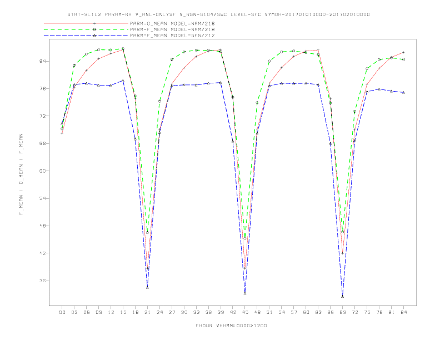Image resolution: width=440 pixels, height=340 pixels.
Task: Click green circle data point at hour 84
Action: pyautogui.click(x=404, y=59)
